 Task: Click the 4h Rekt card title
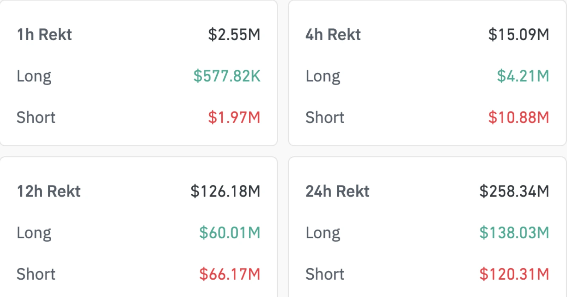(333, 35)
